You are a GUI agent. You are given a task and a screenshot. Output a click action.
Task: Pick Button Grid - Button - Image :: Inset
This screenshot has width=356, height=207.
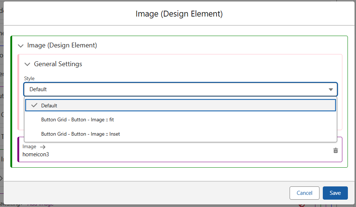(x=80, y=134)
